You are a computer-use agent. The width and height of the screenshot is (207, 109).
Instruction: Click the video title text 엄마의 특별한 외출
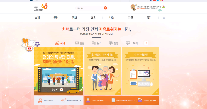[x=59, y=57]
